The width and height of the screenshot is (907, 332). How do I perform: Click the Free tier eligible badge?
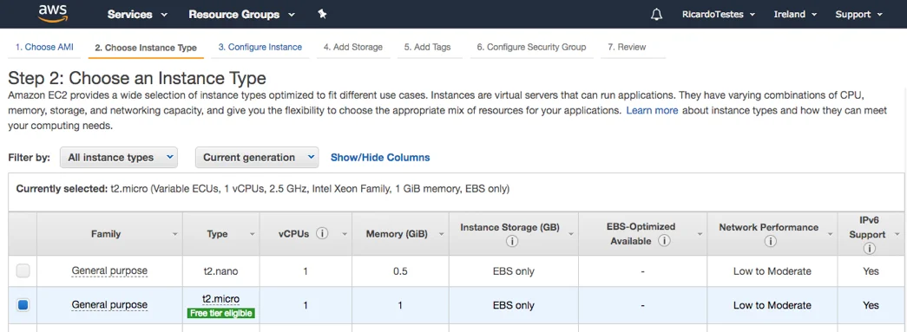(220, 313)
